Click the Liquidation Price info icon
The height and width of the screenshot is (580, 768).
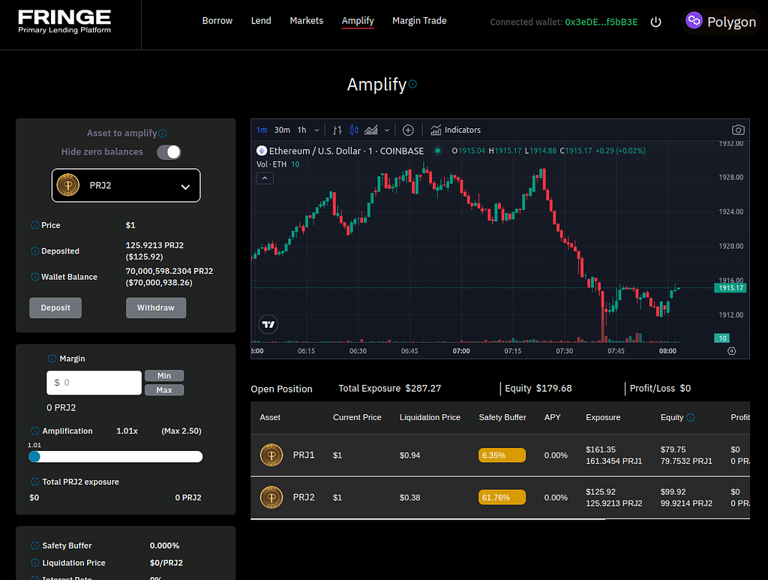click(34, 563)
